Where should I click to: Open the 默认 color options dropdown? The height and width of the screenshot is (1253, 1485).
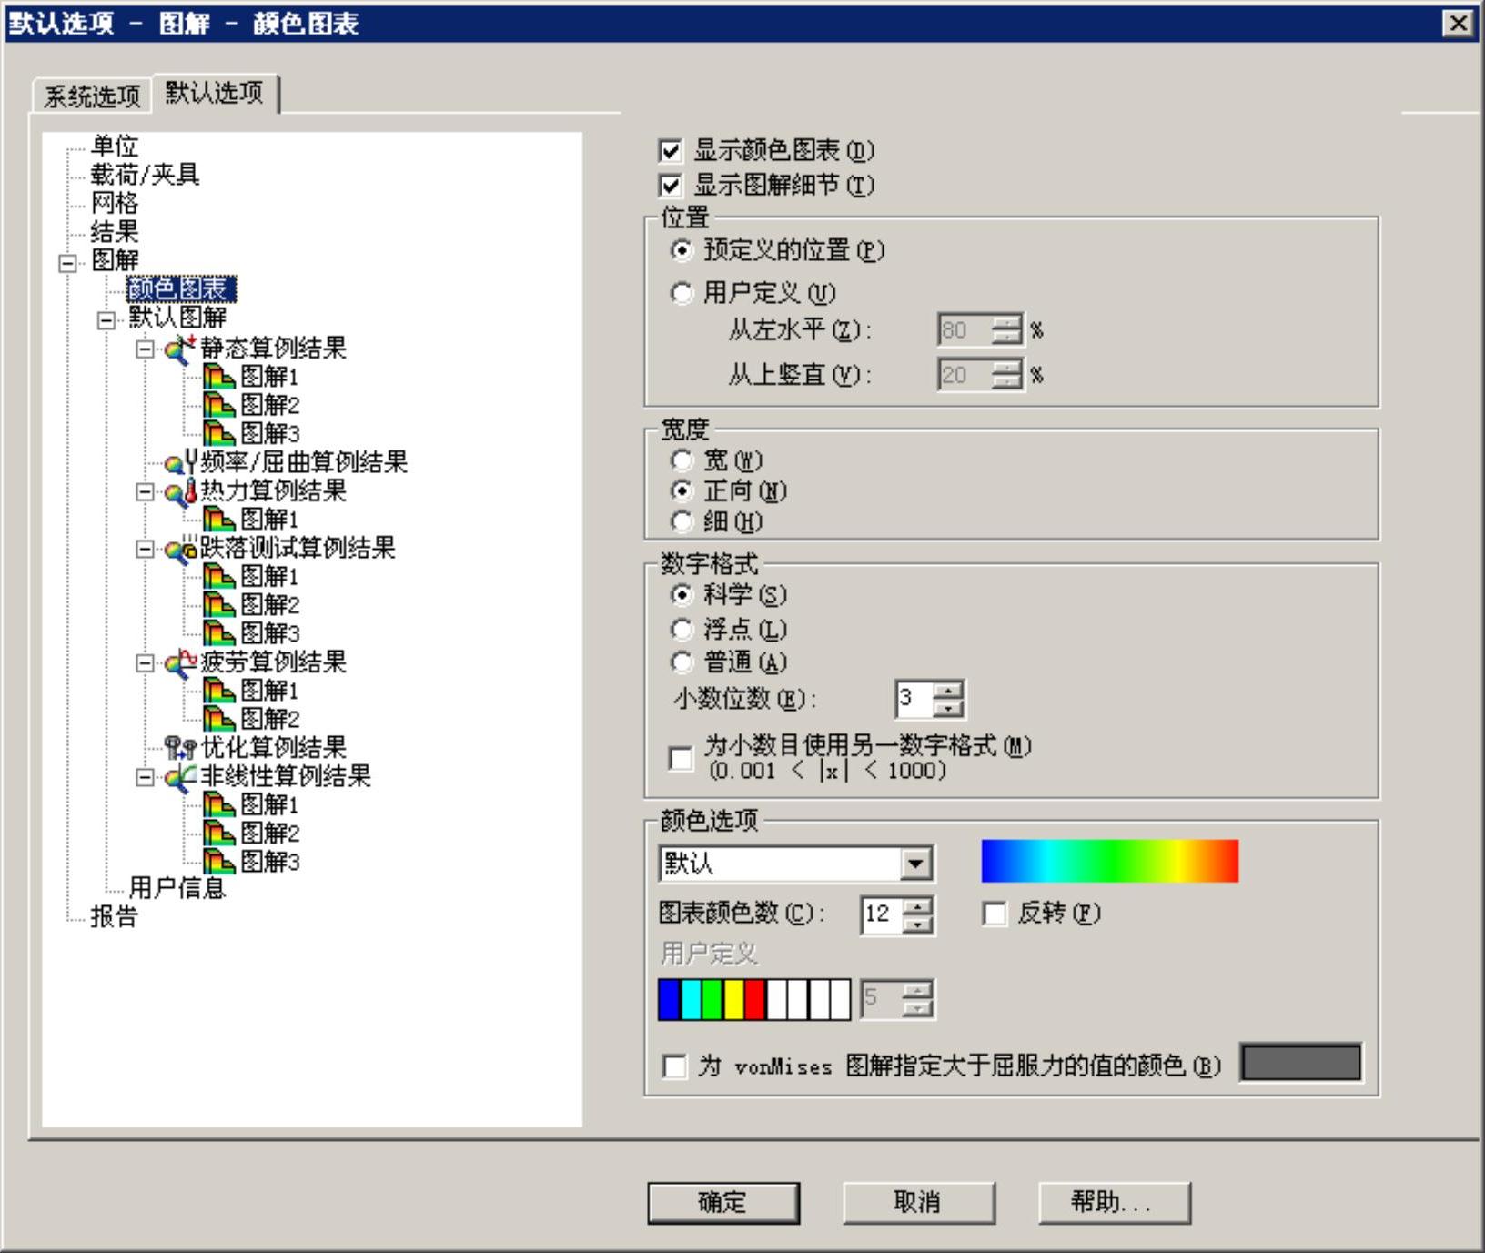[x=915, y=864]
